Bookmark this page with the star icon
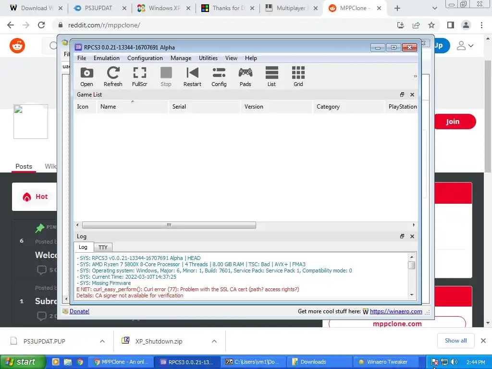 click(431, 25)
